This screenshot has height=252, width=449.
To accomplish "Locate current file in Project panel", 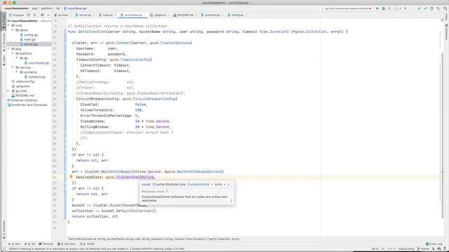I will [28, 15].
